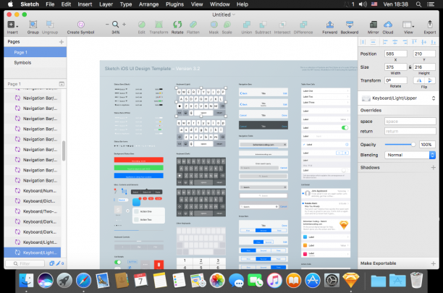Open the Insert menu
This screenshot has width=443, height=293.
(85, 4)
